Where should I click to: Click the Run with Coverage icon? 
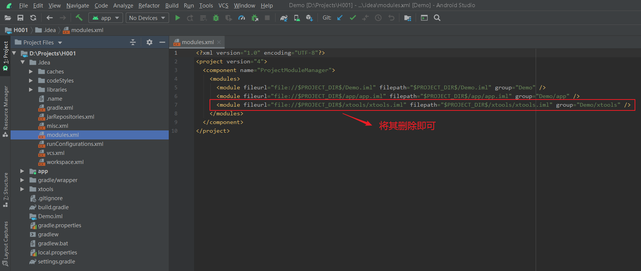[x=229, y=18]
